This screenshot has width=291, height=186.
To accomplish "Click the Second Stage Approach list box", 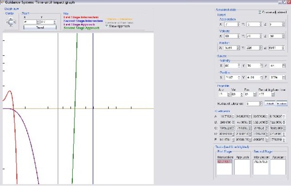I will pos(278,167).
